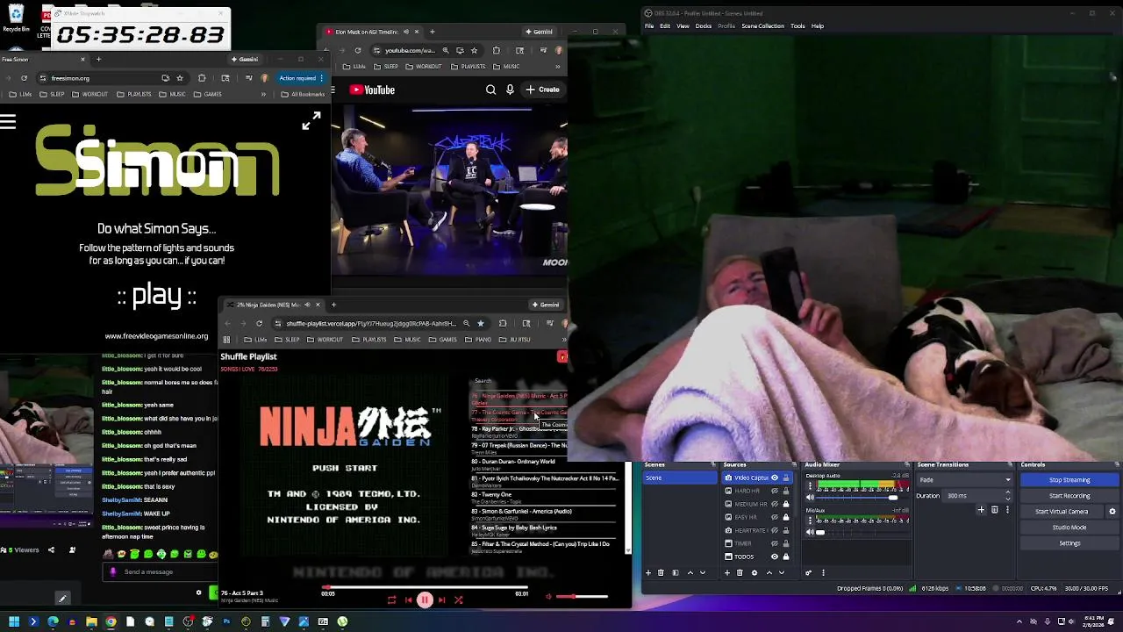
Task: Expand Simon game to fullscreen arrows icon
Action: [311, 122]
